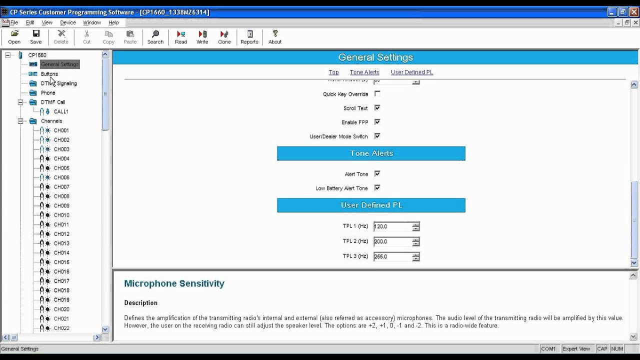The image size is (640, 360).
Task: Increase or decrease TPL 1 with spinner
Action: 416,226
